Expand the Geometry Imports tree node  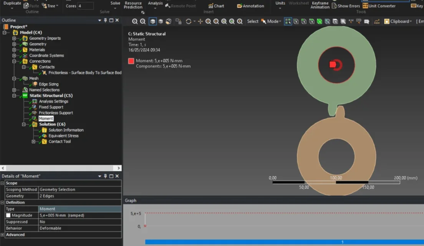14,38
